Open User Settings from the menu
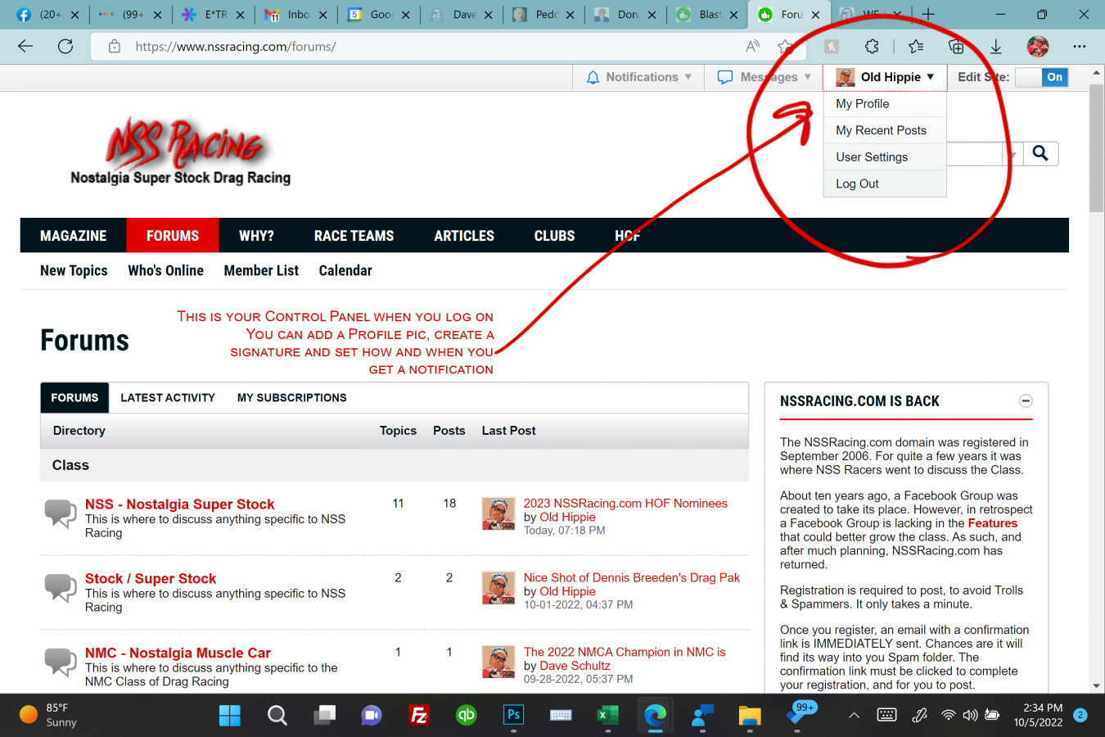Image resolution: width=1105 pixels, height=737 pixels. coord(885,157)
